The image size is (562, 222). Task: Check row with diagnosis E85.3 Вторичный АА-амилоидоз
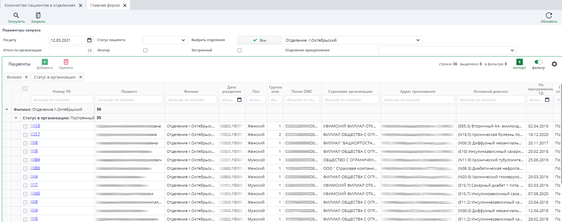tap(25, 126)
